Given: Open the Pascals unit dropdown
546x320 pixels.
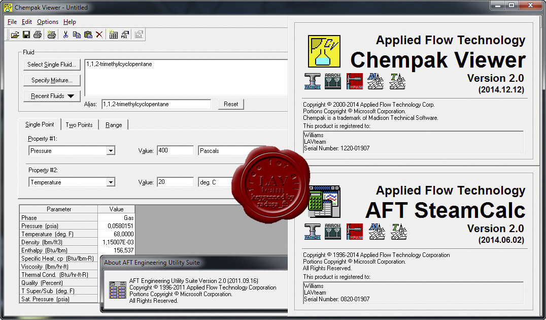Looking at the screenshot, I should pyautogui.click(x=232, y=150).
